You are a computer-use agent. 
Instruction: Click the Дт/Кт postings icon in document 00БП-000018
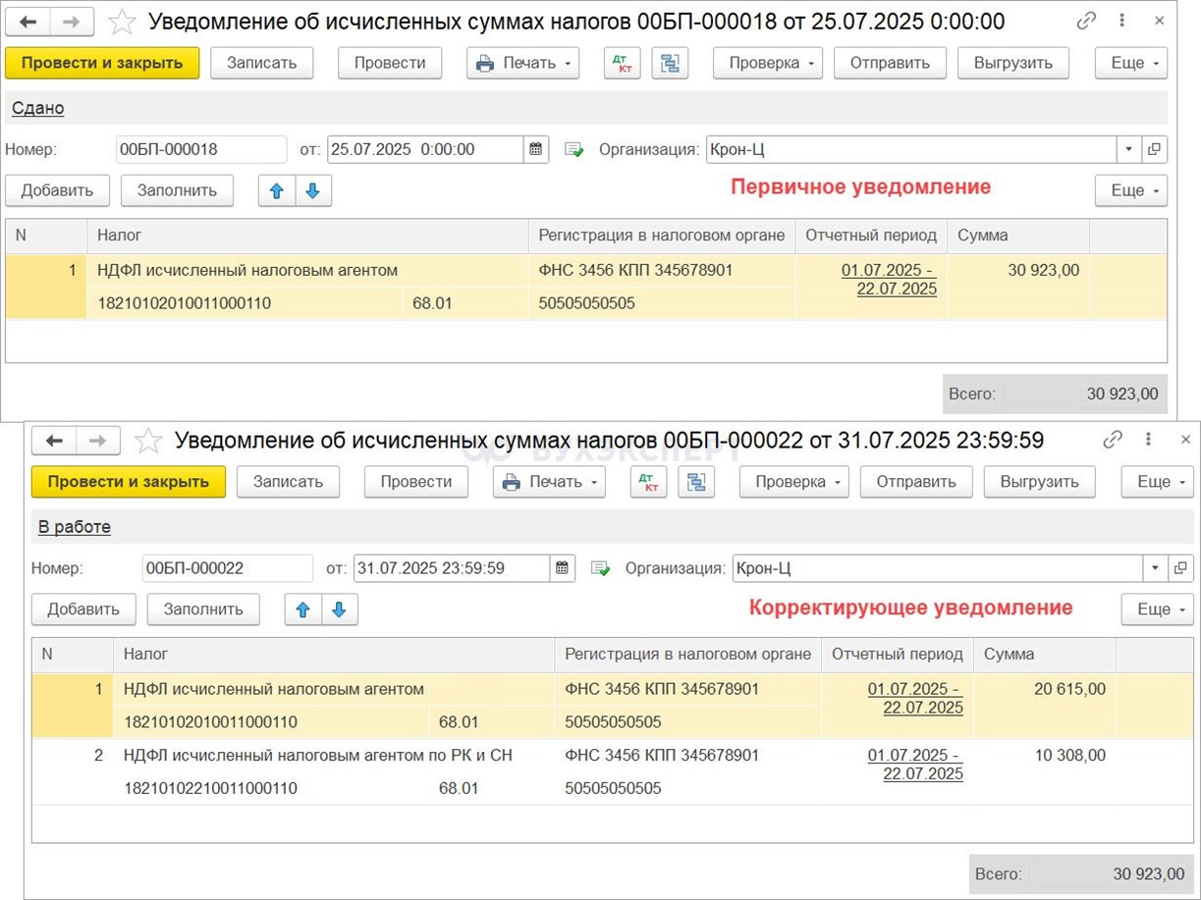621,63
